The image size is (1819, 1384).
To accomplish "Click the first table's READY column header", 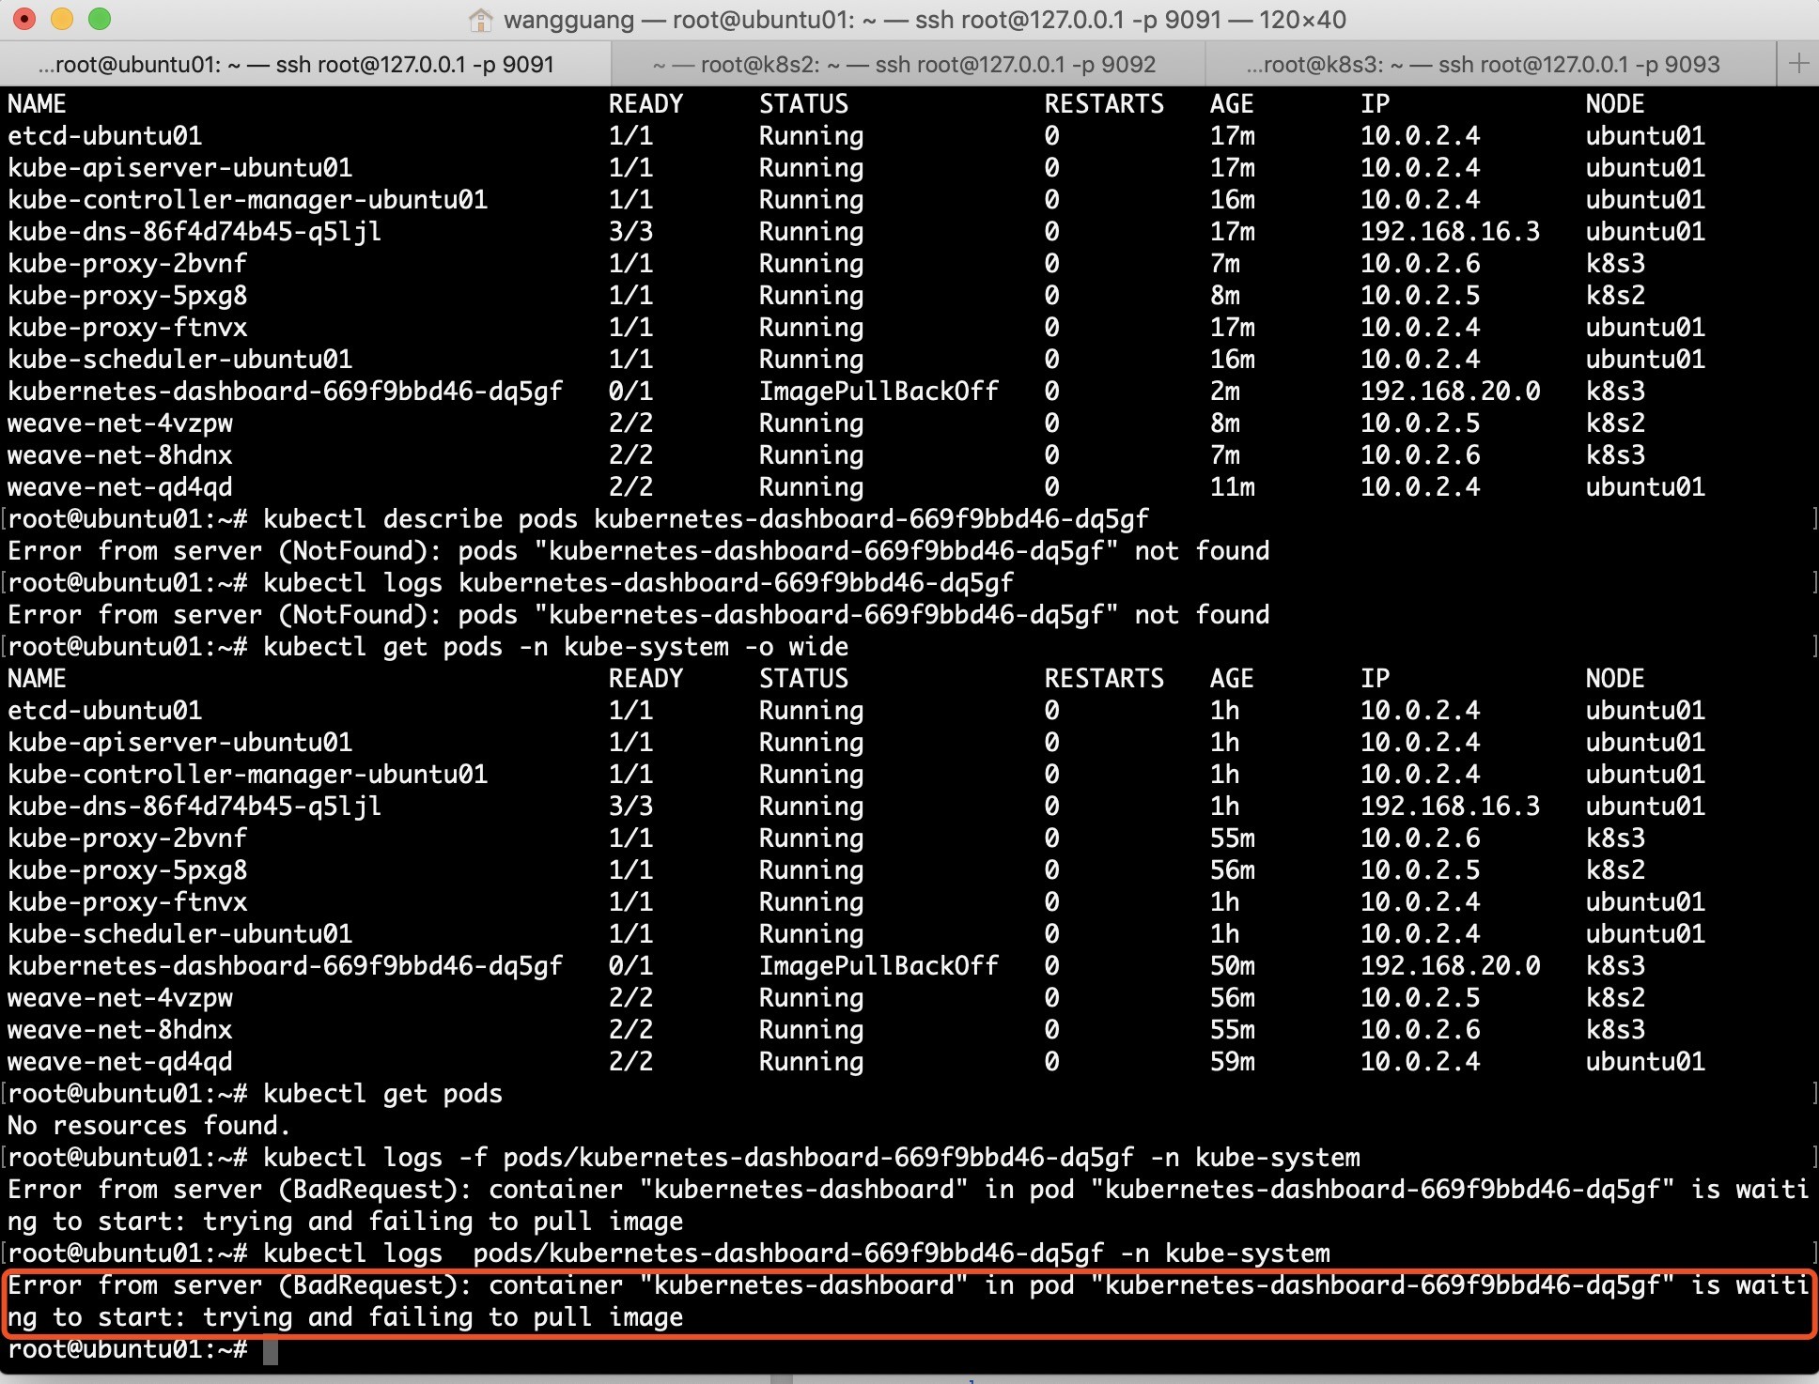I will pos(645,104).
